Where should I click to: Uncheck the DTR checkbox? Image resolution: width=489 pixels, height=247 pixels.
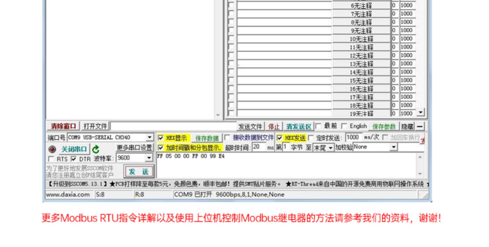pos(73,159)
